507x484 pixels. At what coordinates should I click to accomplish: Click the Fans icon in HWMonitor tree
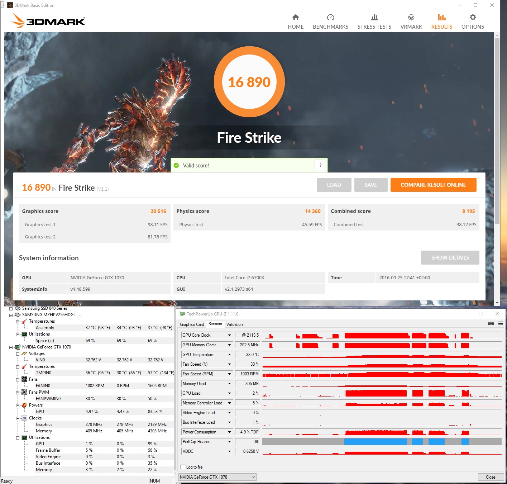click(24, 379)
